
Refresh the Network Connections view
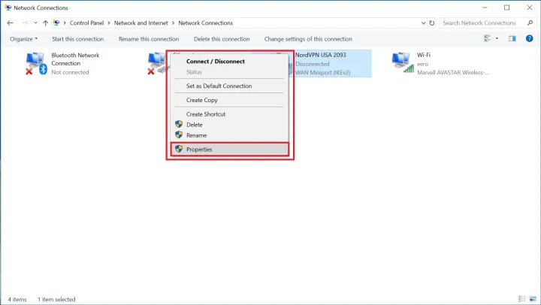[x=431, y=23]
